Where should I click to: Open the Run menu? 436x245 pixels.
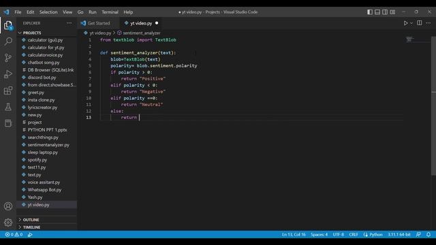click(x=93, y=12)
